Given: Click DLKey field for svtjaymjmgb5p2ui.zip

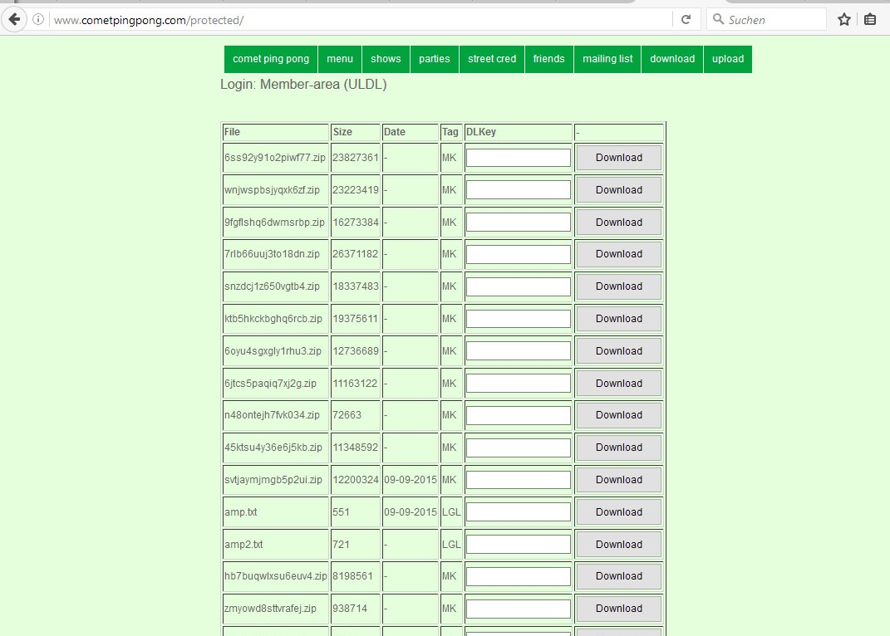Looking at the screenshot, I should click(519, 480).
